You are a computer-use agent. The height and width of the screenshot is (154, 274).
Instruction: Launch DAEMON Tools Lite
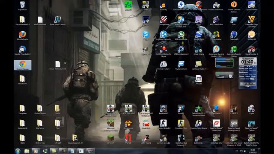(181, 6)
